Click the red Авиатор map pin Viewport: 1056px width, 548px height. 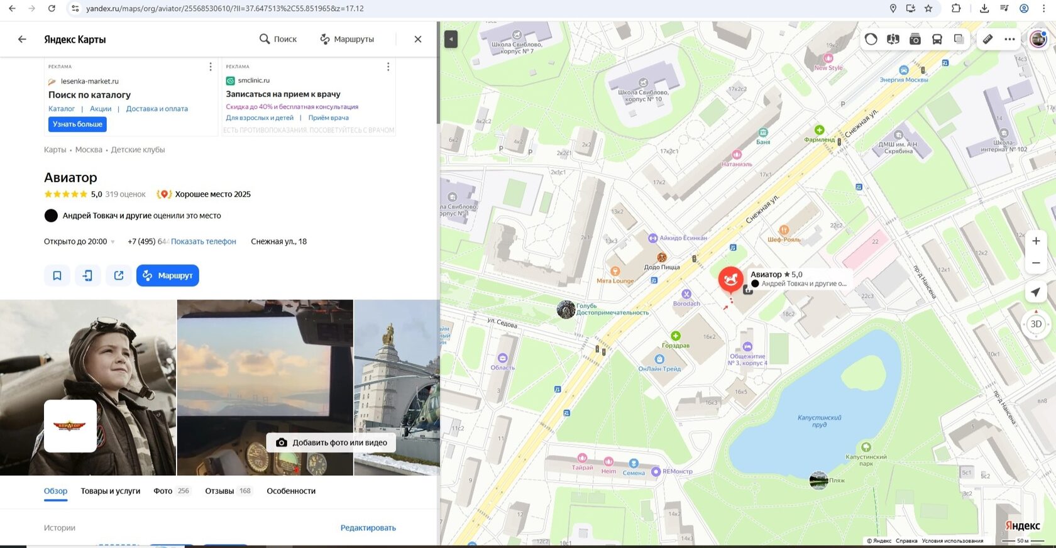coord(730,278)
